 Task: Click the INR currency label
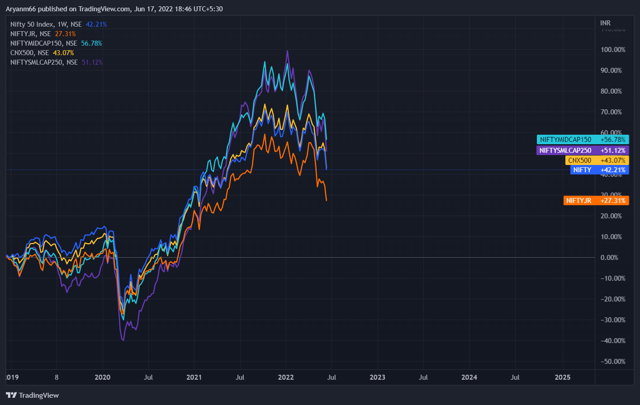tap(606, 23)
